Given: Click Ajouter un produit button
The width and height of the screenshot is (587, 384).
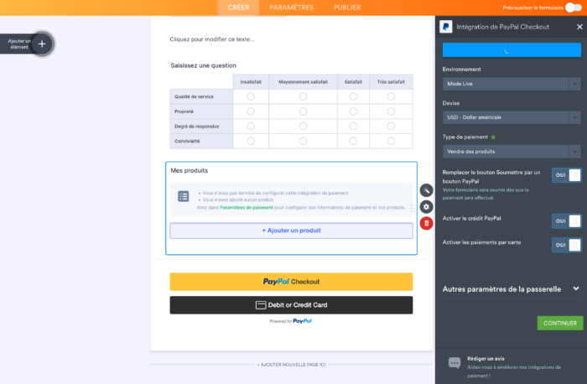Looking at the screenshot, I should click(291, 231).
